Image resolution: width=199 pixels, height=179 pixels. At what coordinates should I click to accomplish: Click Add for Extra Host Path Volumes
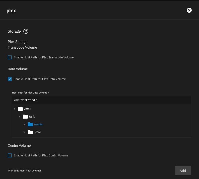point(183,171)
